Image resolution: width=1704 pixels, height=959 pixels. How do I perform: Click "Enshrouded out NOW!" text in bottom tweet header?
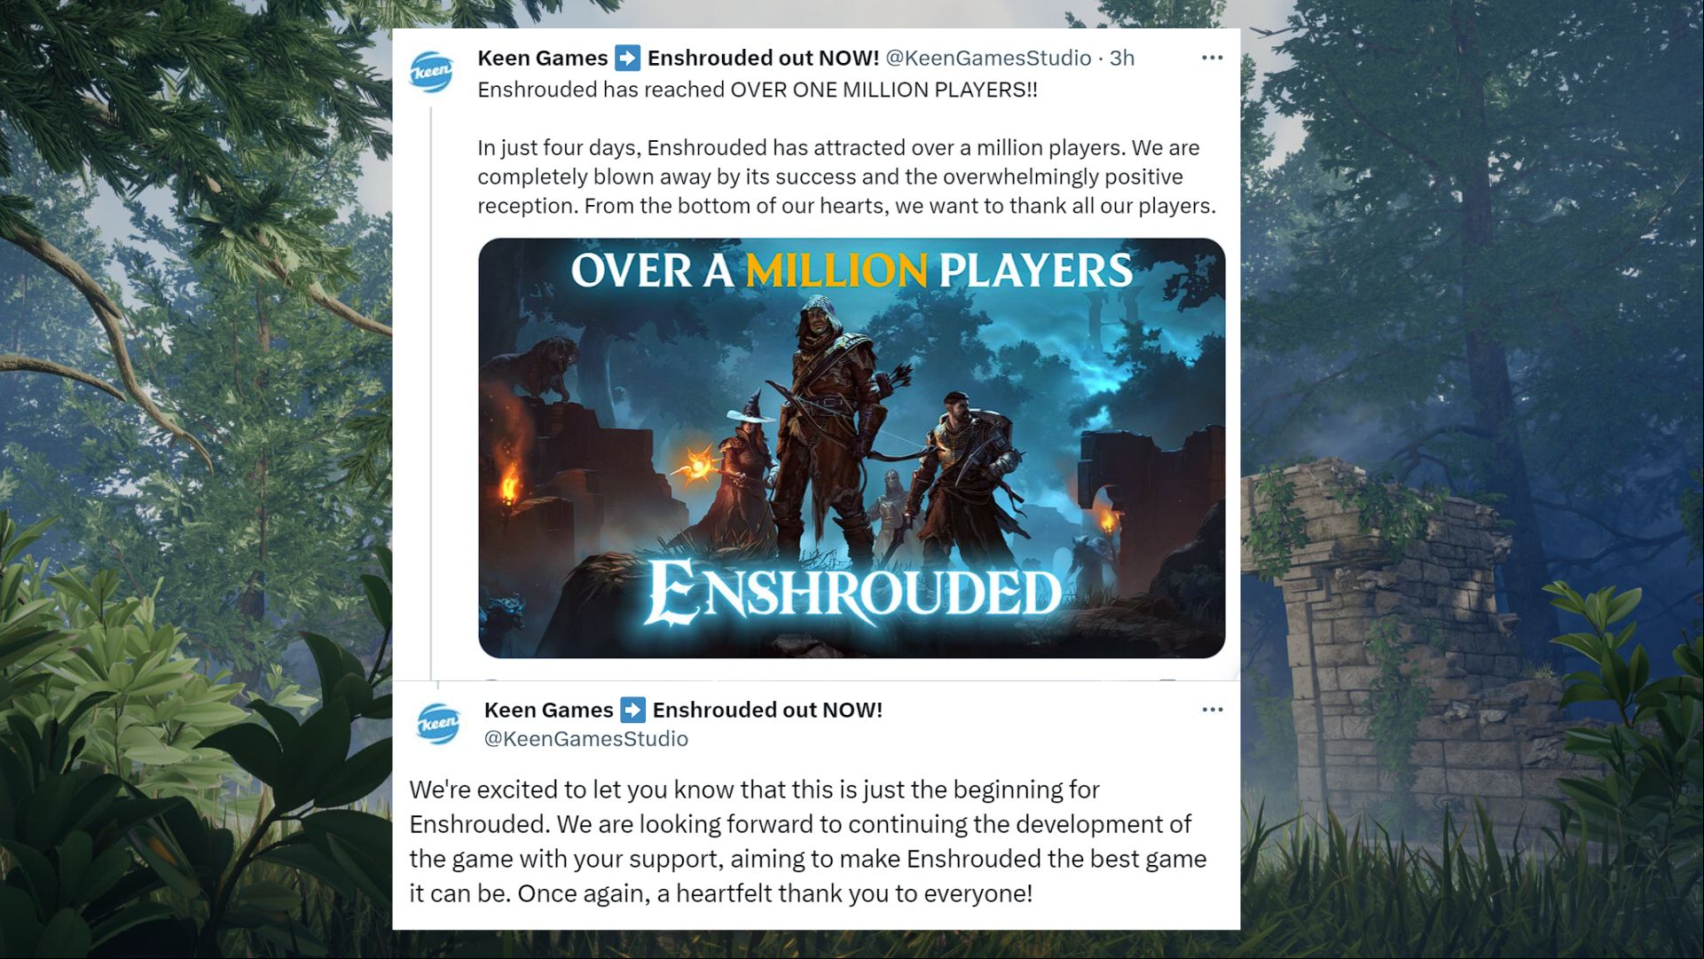(x=767, y=711)
